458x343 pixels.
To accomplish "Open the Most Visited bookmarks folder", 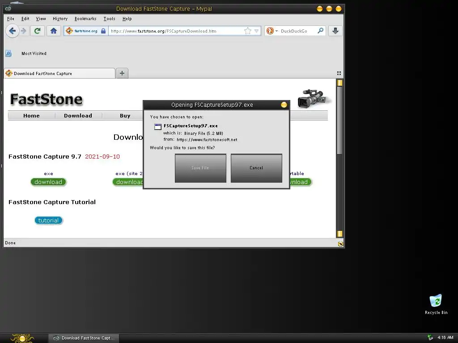I will tap(34, 54).
